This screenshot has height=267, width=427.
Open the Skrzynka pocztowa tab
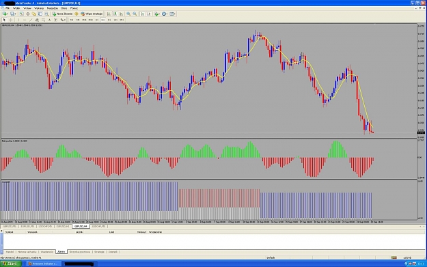pos(80,252)
